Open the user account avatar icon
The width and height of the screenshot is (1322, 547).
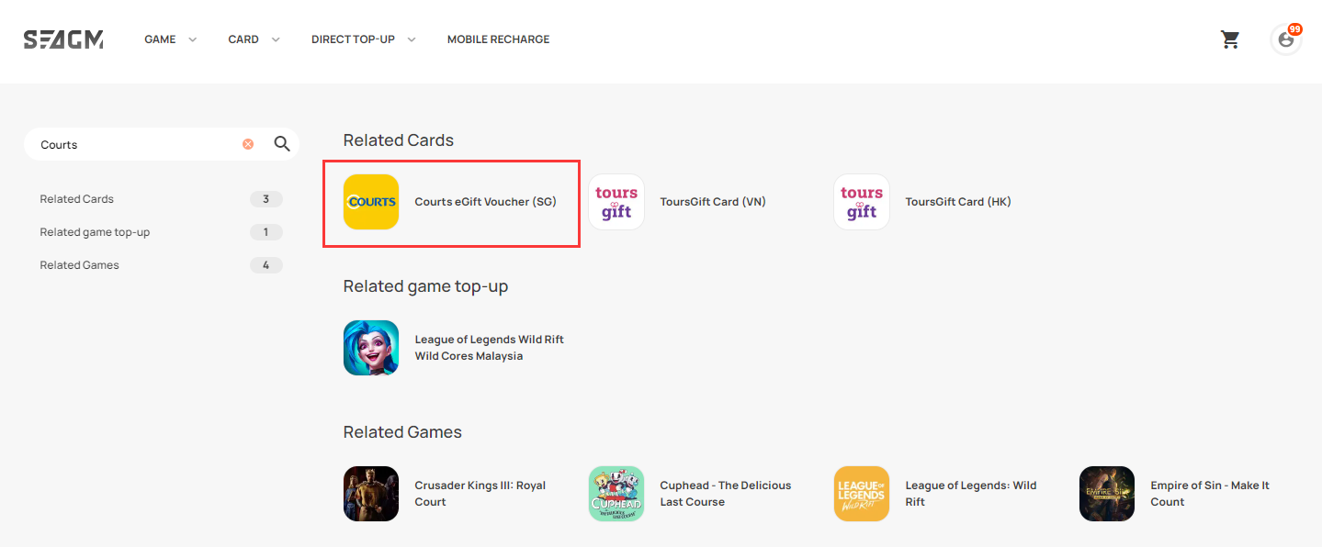(1286, 39)
